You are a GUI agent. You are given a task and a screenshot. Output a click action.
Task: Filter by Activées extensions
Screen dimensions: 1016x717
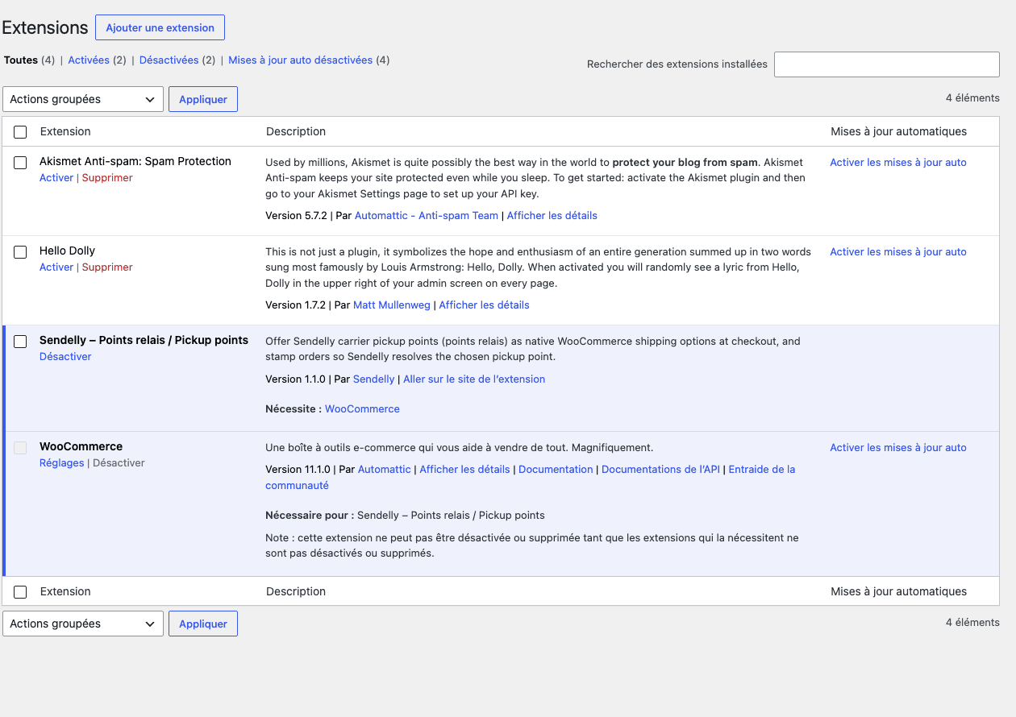click(x=89, y=60)
